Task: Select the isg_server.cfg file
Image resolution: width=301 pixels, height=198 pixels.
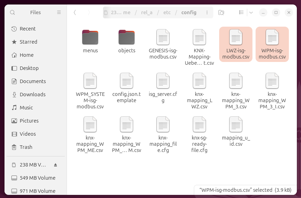Action: click(163, 88)
